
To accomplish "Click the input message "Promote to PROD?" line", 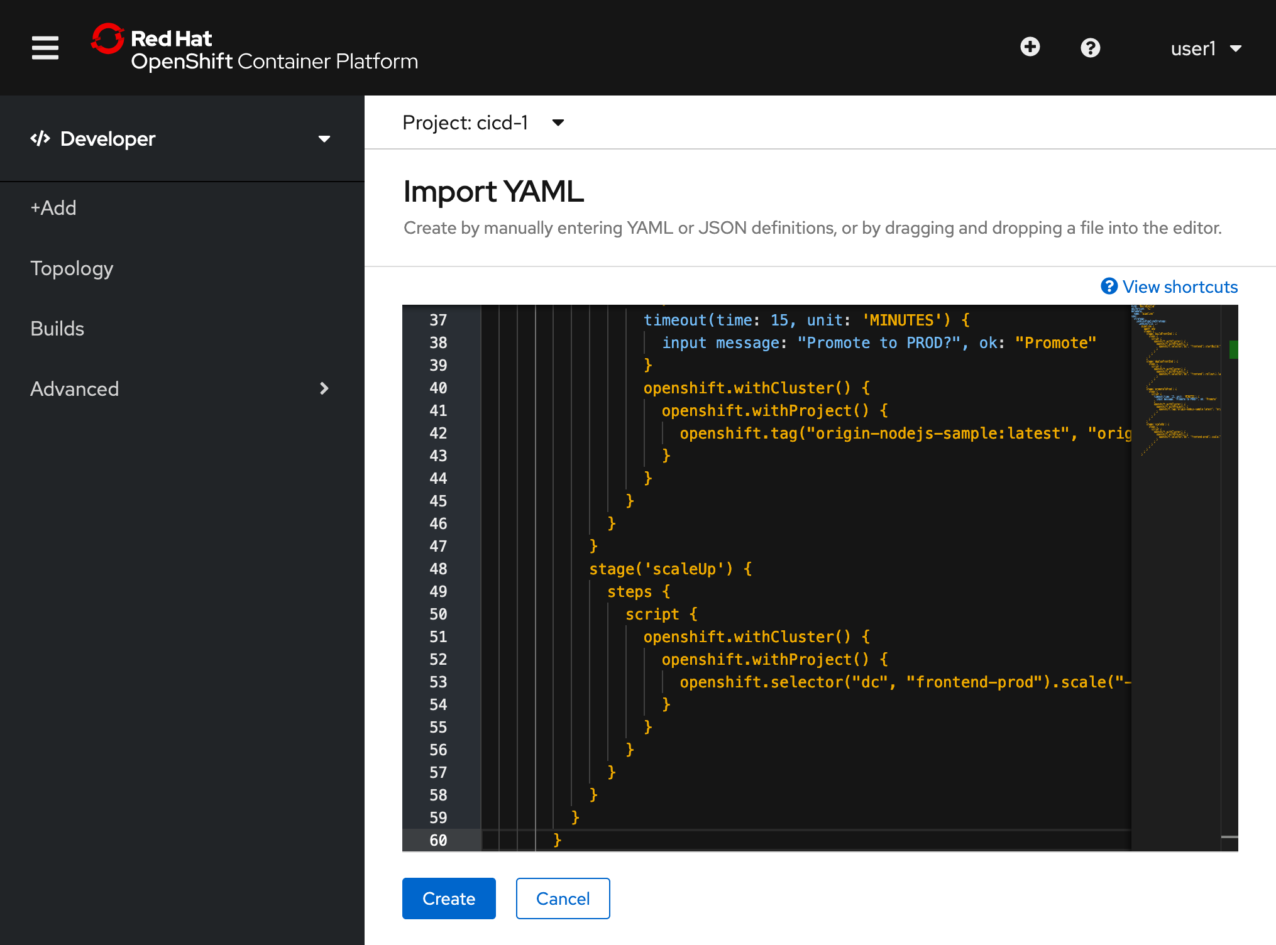I will pos(879,342).
